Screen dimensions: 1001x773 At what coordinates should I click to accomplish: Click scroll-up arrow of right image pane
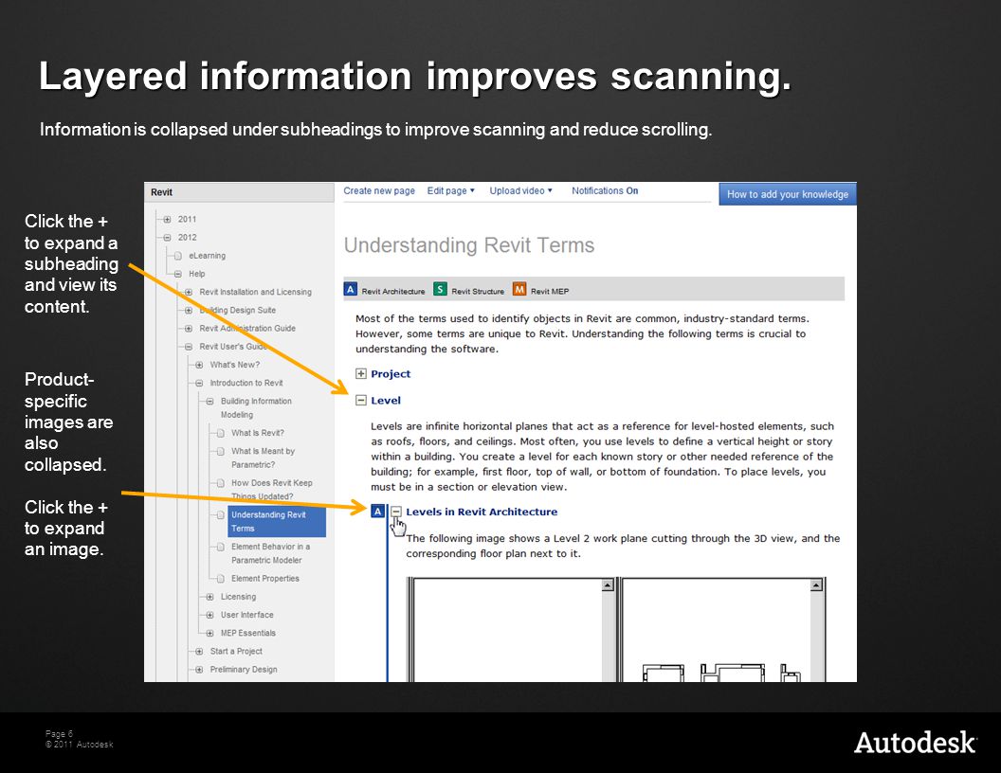click(816, 585)
